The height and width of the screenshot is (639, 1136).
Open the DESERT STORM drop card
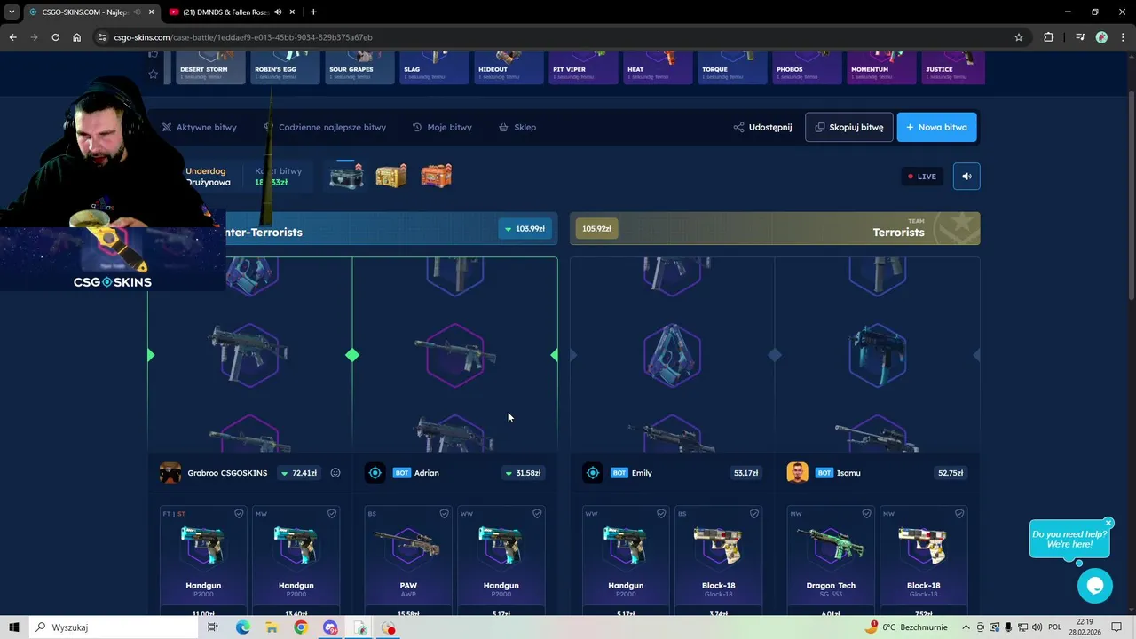click(209, 67)
